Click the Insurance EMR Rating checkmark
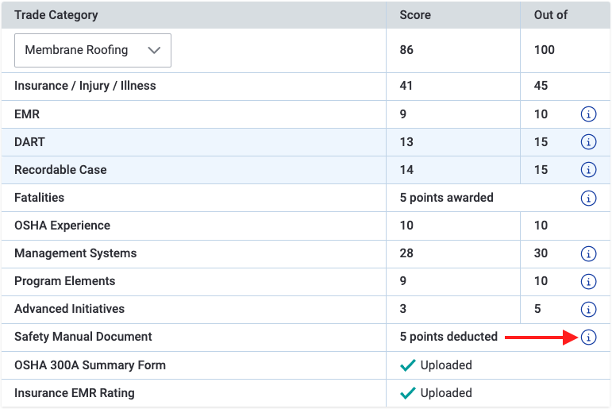Viewport: 612px width, 409px height. click(408, 393)
